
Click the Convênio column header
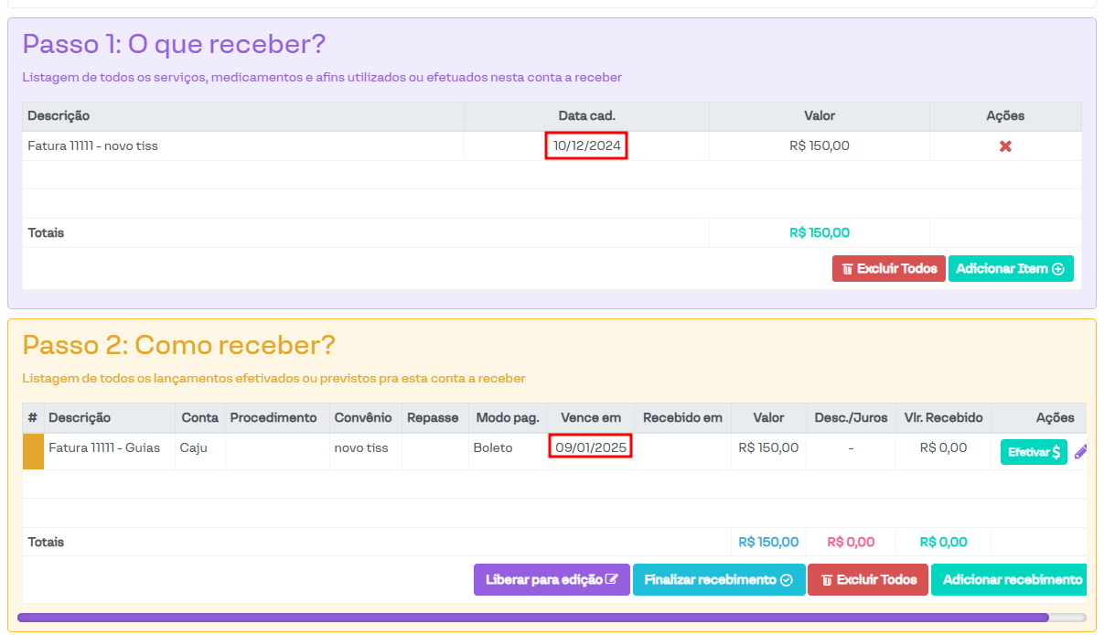click(362, 418)
